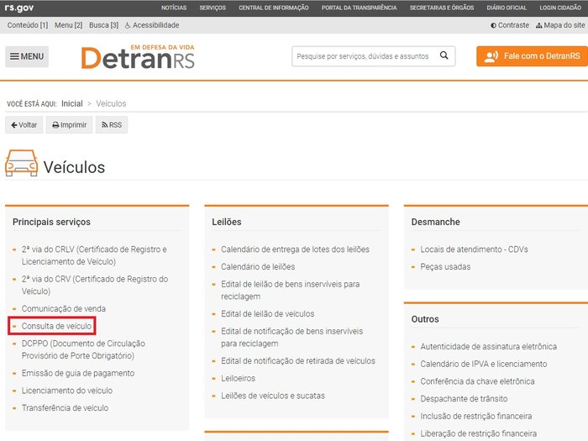
Task: Click the Imprimir print button
Action: [69, 125]
